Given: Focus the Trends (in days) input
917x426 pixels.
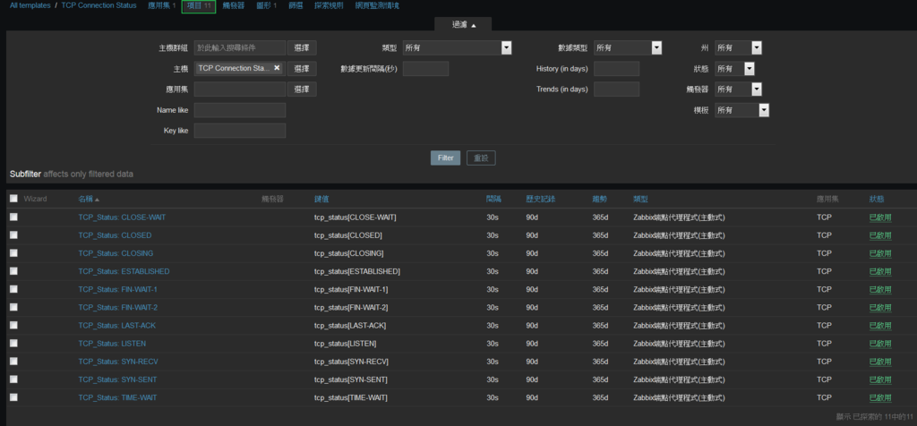Looking at the screenshot, I should point(616,89).
